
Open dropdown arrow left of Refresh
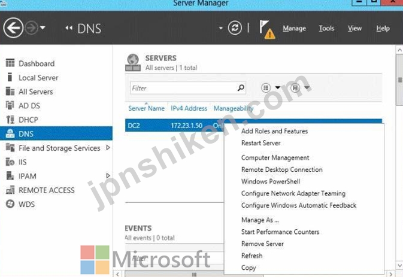click(220, 28)
